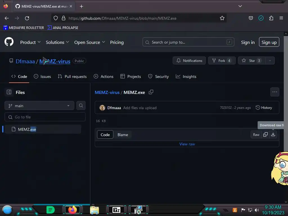Image resolution: width=288 pixels, height=216 pixels.
Task: Open the green notes app on taskbar
Action: pos(50,210)
